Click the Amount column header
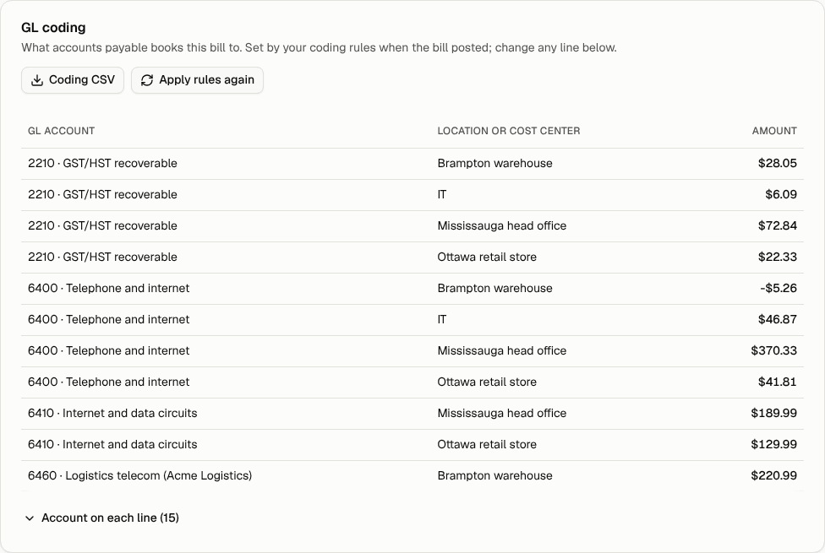The image size is (825, 553). pos(774,131)
